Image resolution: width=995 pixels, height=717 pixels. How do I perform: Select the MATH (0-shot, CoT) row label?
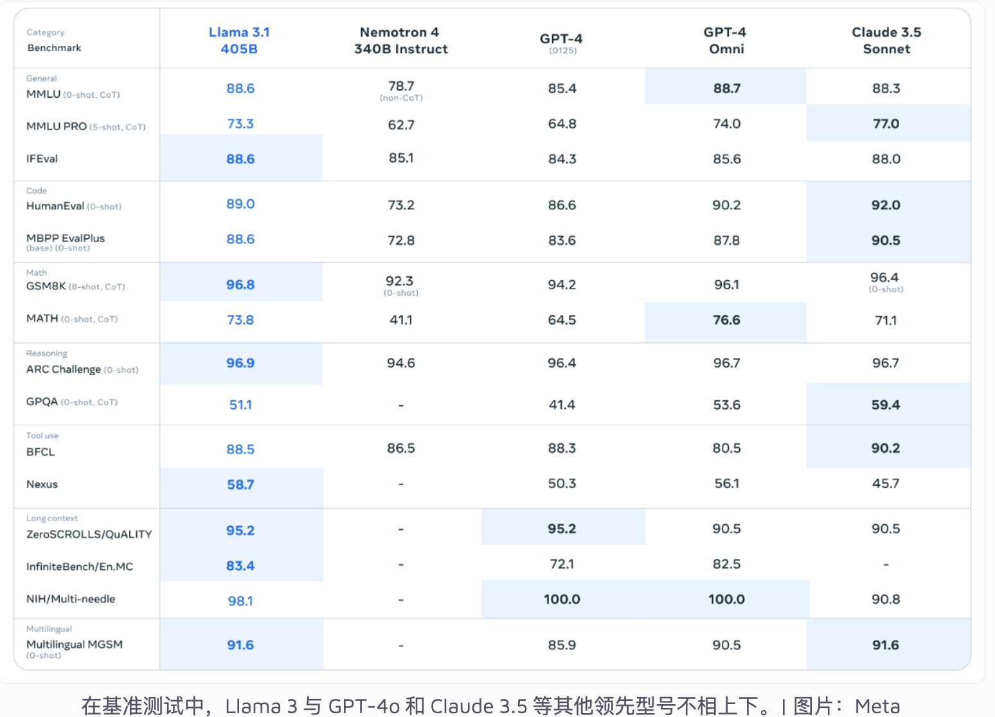[x=72, y=319]
